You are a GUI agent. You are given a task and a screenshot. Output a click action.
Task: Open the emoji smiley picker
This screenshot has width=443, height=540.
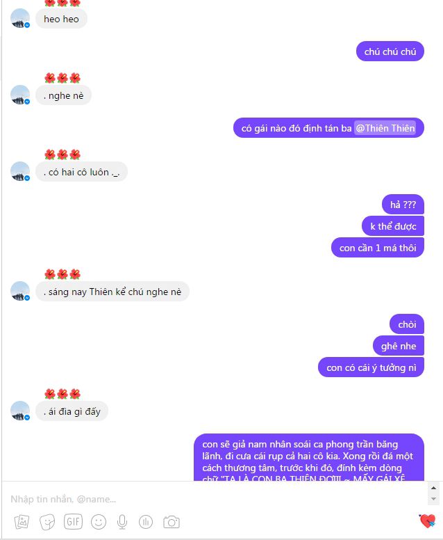click(99, 522)
